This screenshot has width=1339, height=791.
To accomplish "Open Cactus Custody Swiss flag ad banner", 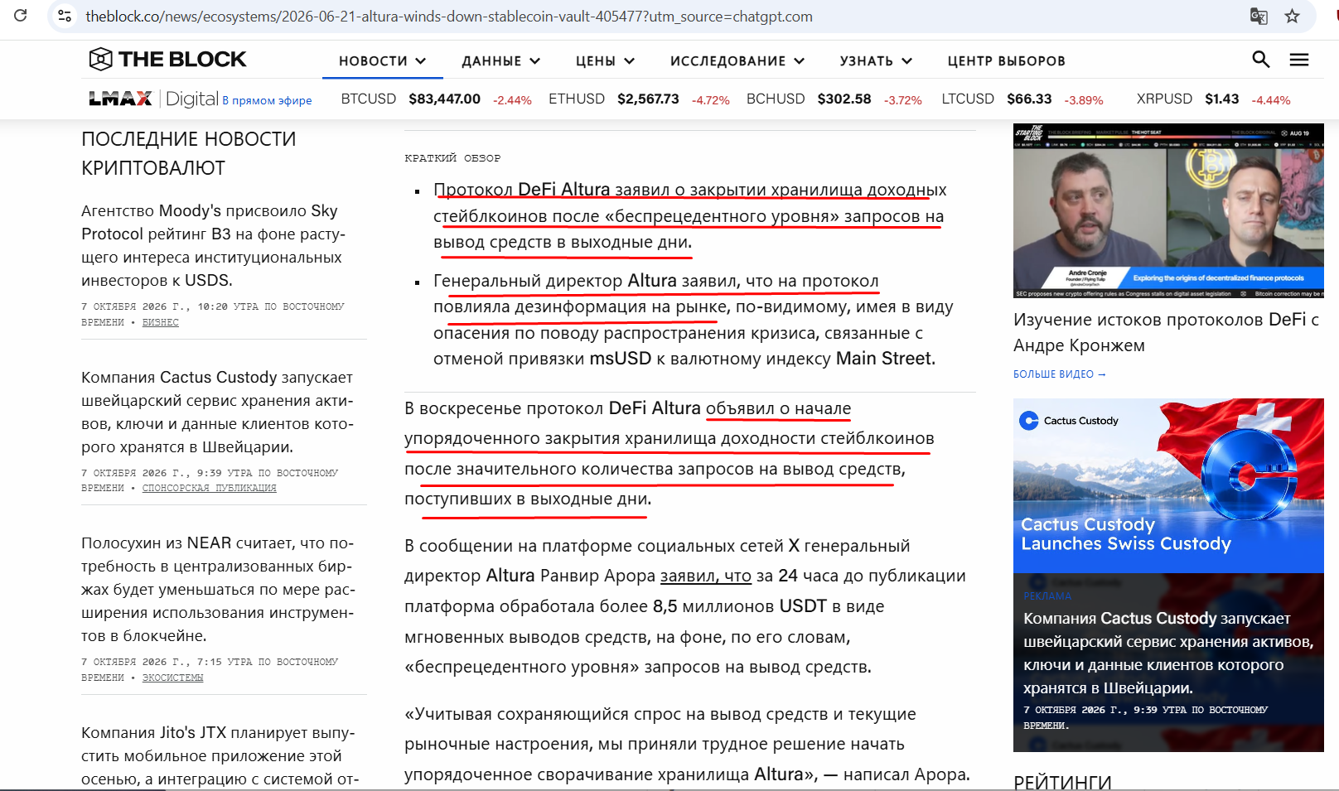I will pos(1168,485).
